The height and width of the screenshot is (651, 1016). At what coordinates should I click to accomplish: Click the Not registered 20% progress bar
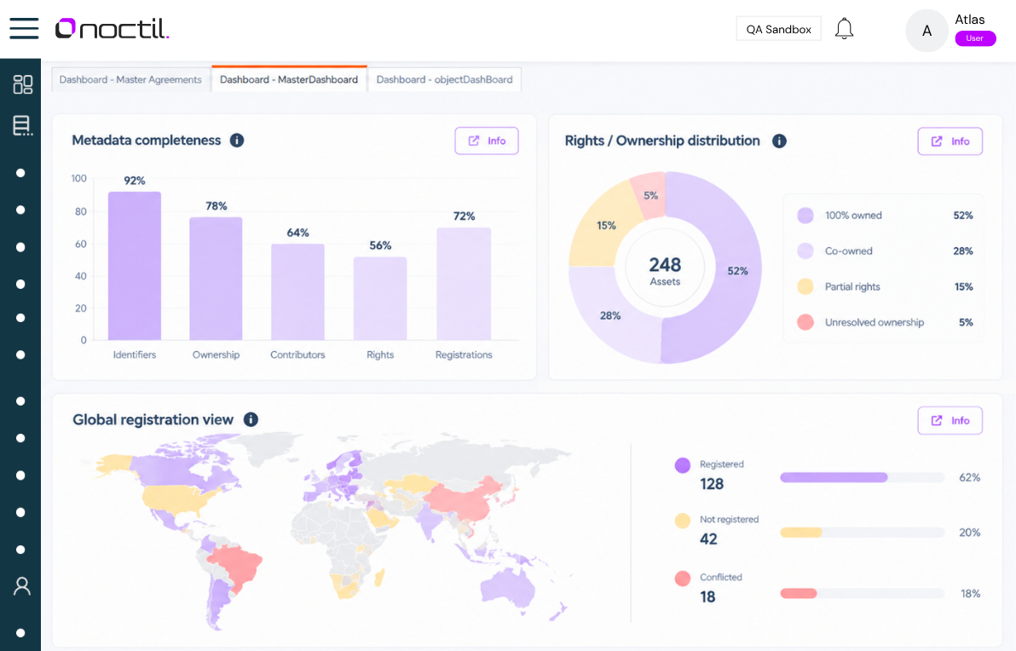coord(862,533)
